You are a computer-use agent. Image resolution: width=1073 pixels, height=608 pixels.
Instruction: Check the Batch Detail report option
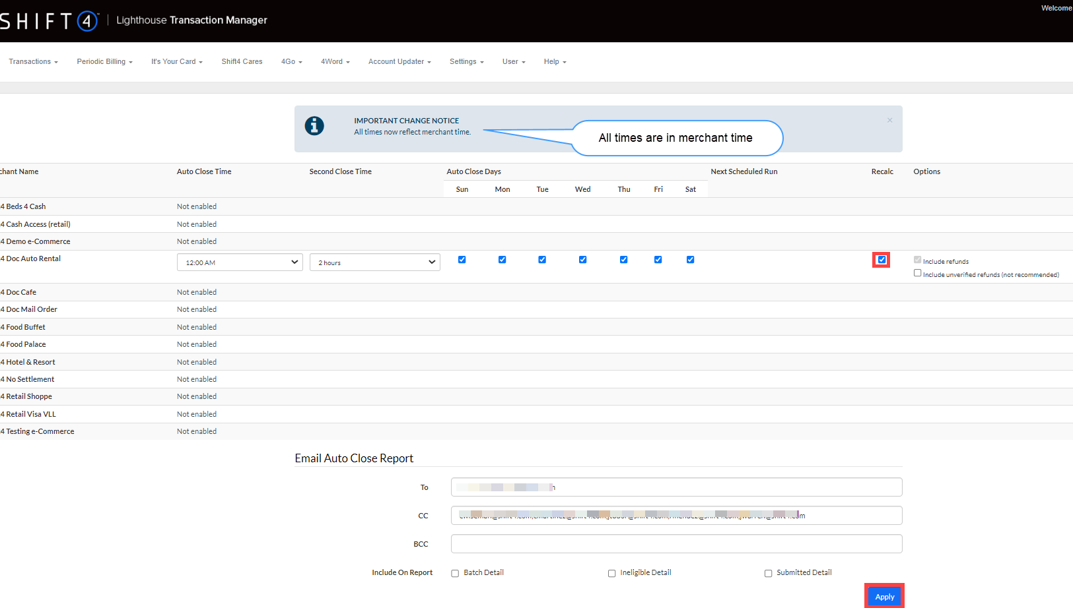[455, 573]
